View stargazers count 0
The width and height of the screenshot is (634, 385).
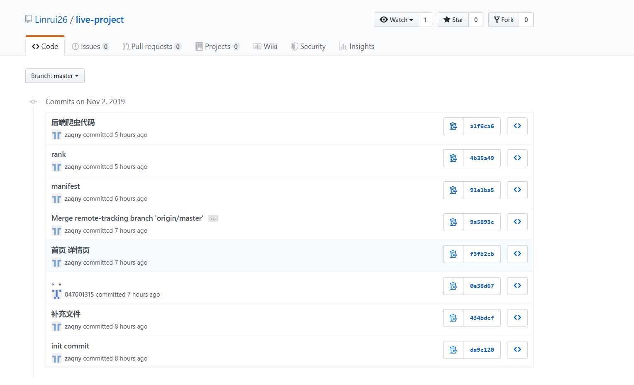[x=476, y=20]
